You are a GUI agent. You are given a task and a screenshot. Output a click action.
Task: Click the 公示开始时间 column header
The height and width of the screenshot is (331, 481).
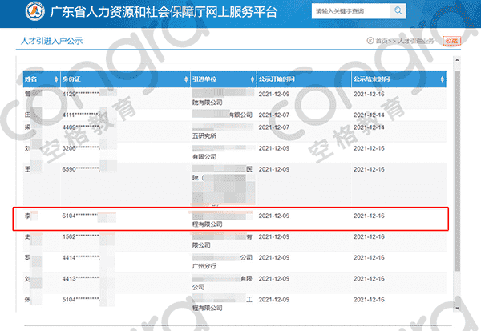click(x=304, y=79)
